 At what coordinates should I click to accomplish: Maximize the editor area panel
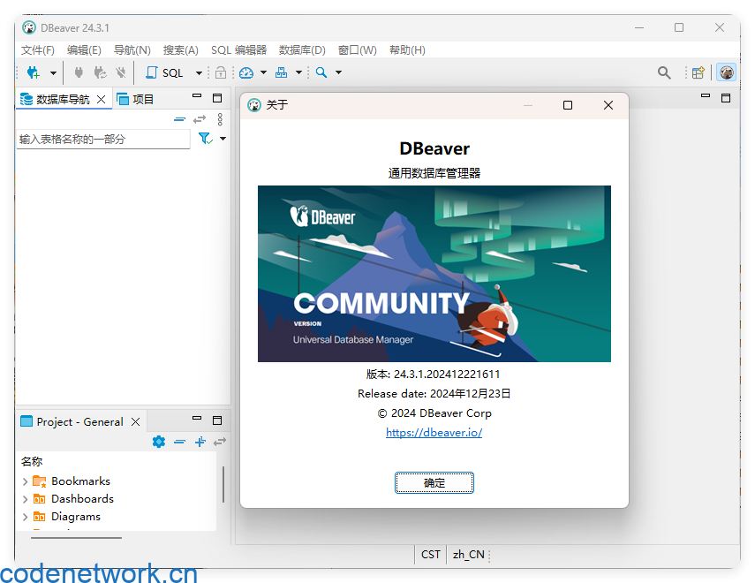coord(726,98)
